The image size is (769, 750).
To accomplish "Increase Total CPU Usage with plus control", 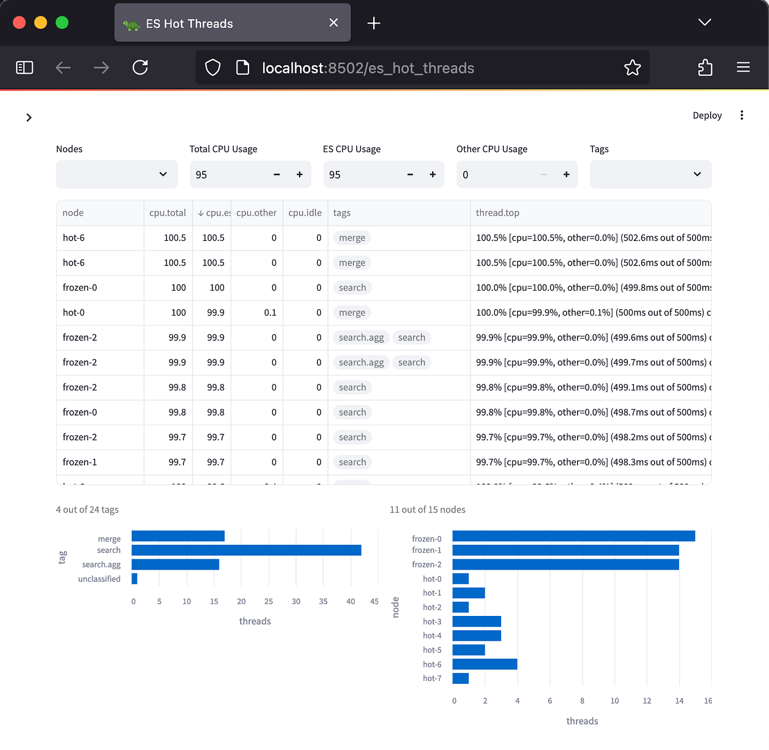I will click(x=299, y=174).
